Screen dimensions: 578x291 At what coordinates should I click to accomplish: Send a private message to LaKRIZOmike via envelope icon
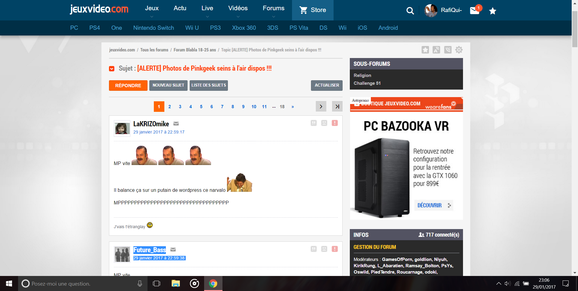click(176, 124)
